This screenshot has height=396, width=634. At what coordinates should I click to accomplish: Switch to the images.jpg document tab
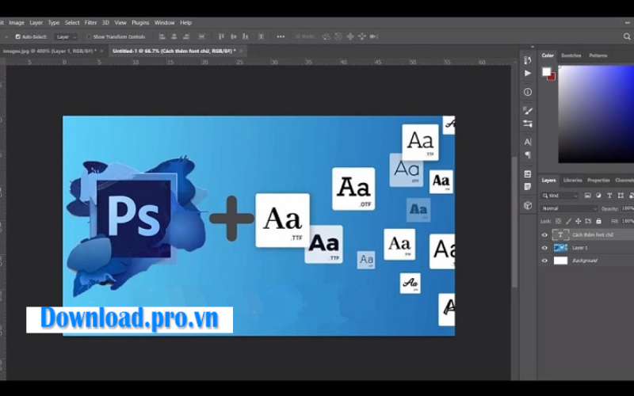49,51
